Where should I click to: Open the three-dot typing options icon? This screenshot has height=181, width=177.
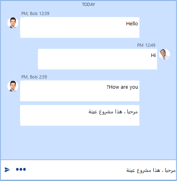pyautogui.click(x=21, y=169)
